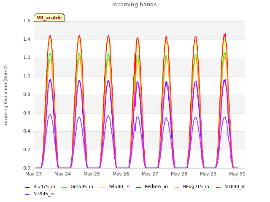
Task: Click the 1.6 y-axis tick label
Action: pyautogui.click(x=27, y=21)
